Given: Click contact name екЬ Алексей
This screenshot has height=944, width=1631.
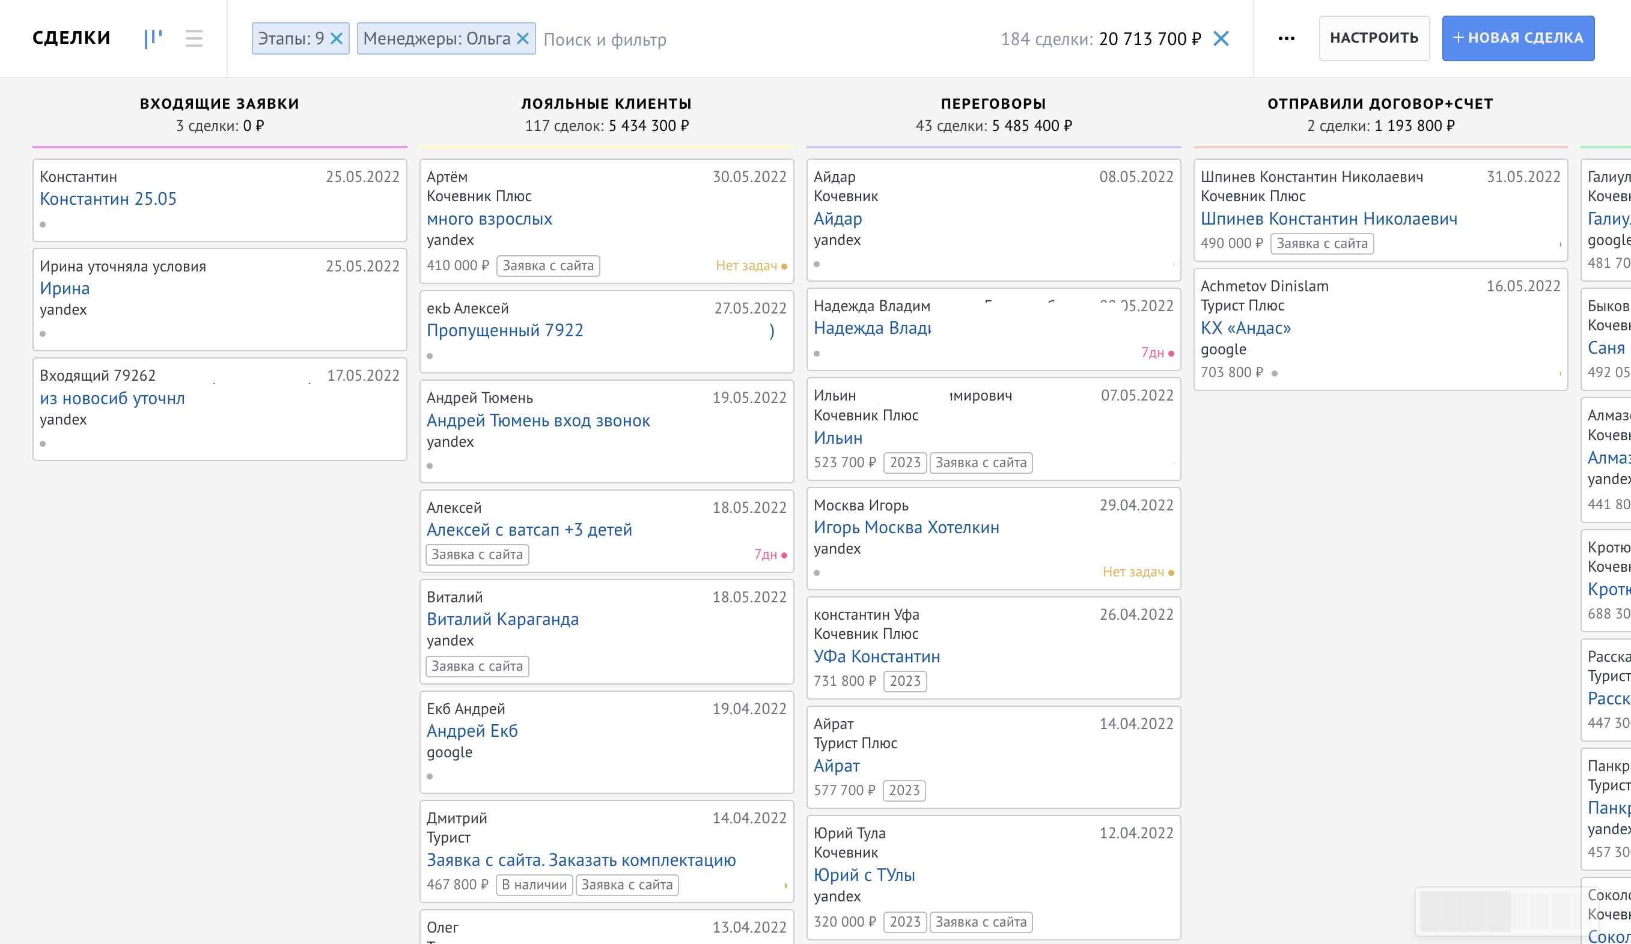Looking at the screenshot, I should [468, 309].
